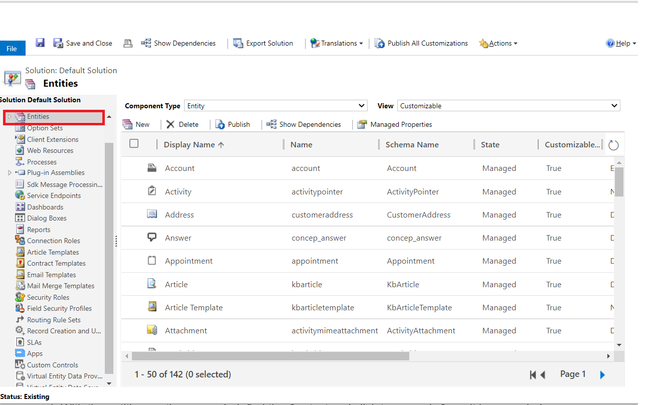645x405 pixels.
Task: Click Publish in the grid toolbar
Action: coord(233,124)
